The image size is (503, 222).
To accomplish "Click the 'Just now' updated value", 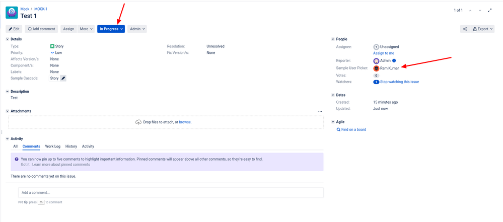I will (381, 108).
